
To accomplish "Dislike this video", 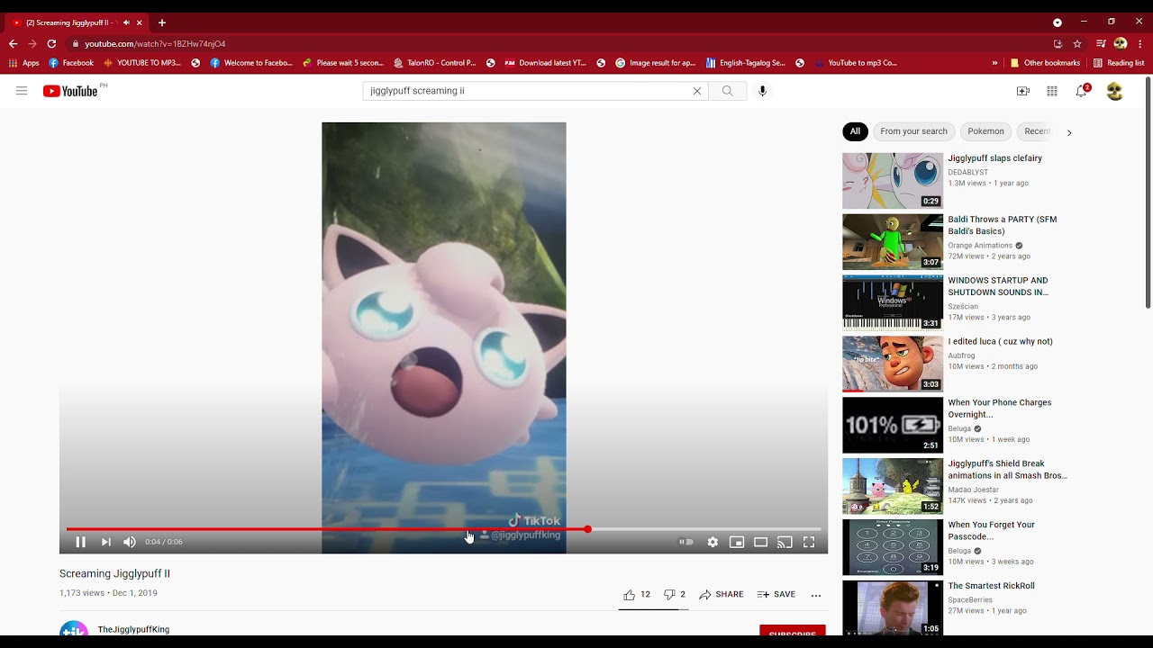I will (675, 594).
